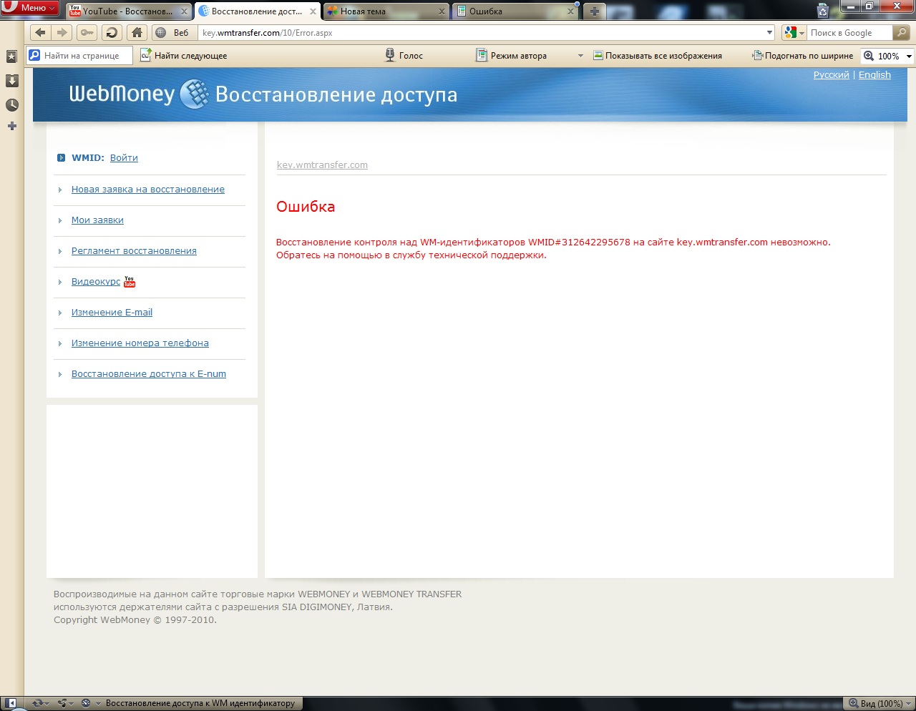Open Регламент восстановления link

click(x=134, y=251)
